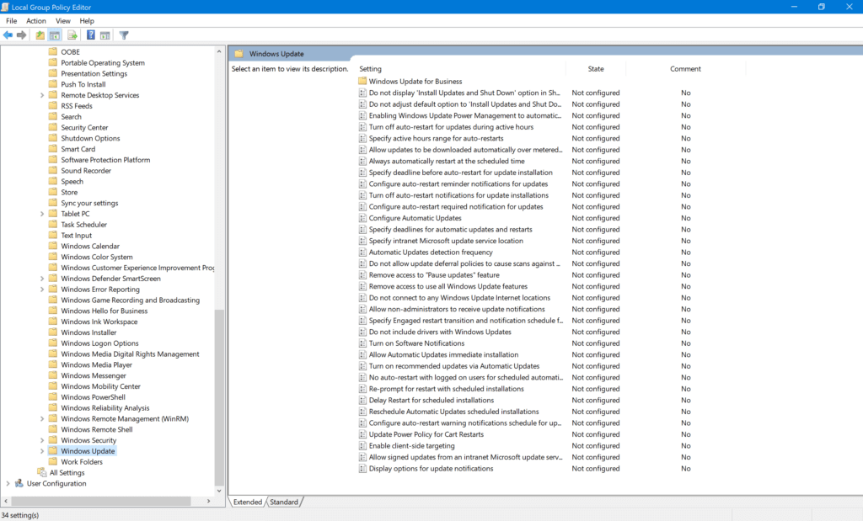Select Sync your settings in tree
The width and height of the screenshot is (863, 521).
(89, 203)
